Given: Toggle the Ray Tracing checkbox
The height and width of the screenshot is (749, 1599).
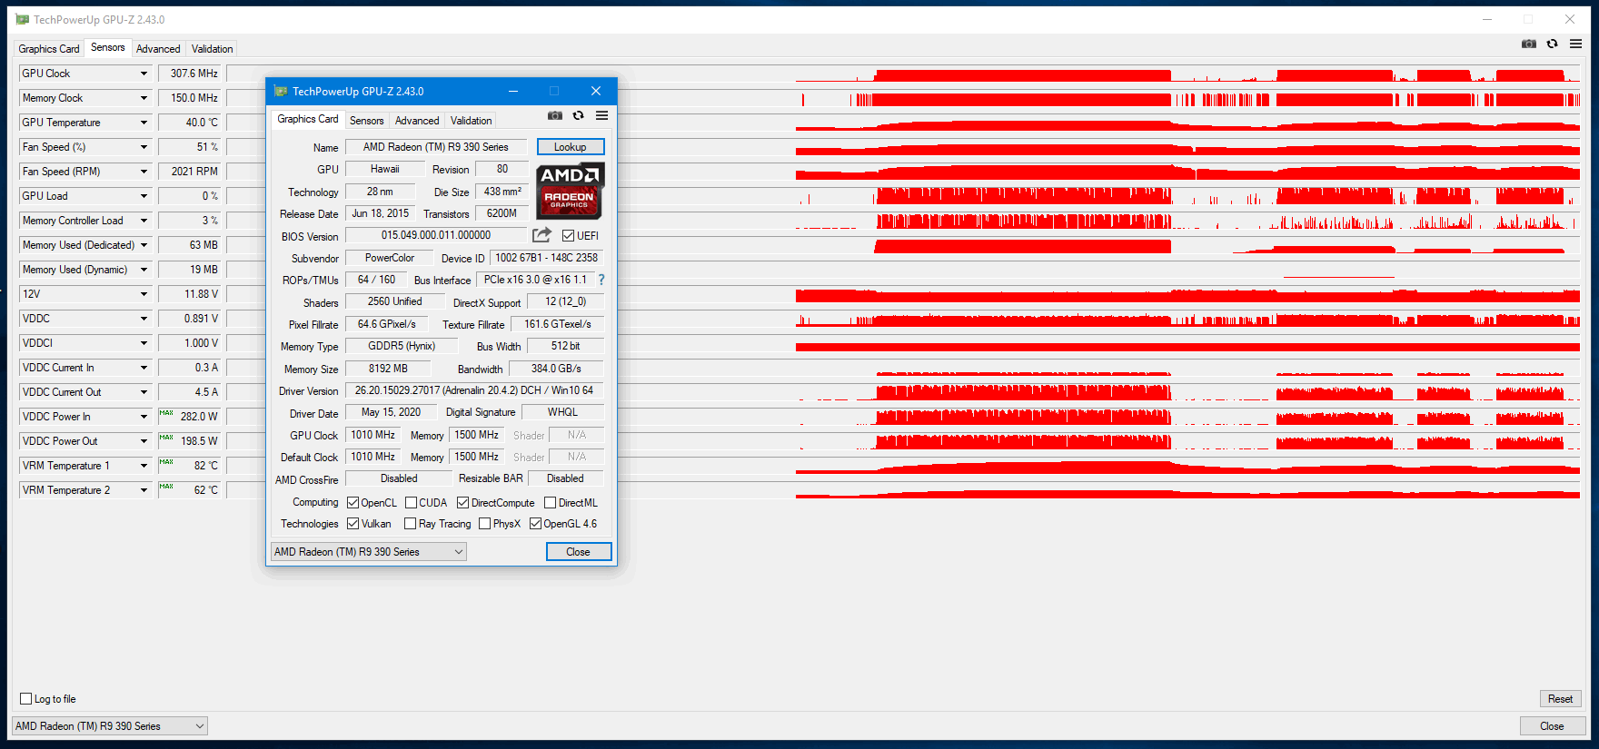Looking at the screenshot, I should (x=410, y=524).
